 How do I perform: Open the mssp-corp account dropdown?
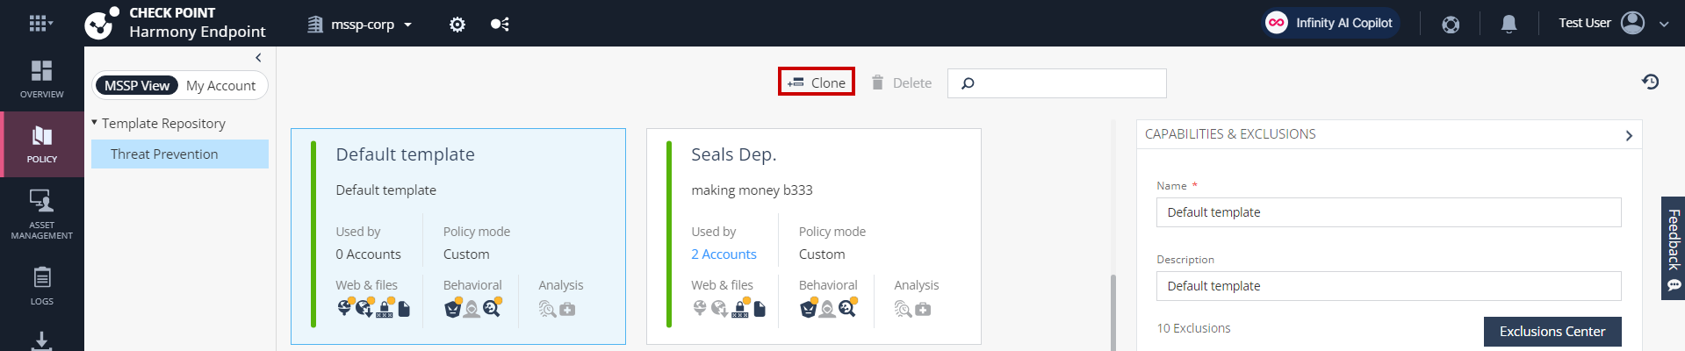click(x=362, y=25)
